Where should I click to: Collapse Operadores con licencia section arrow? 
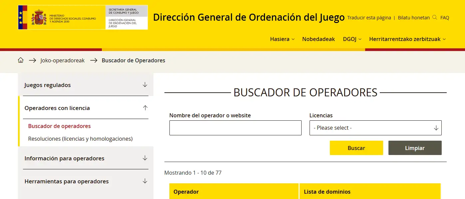[x=145, y=108]
